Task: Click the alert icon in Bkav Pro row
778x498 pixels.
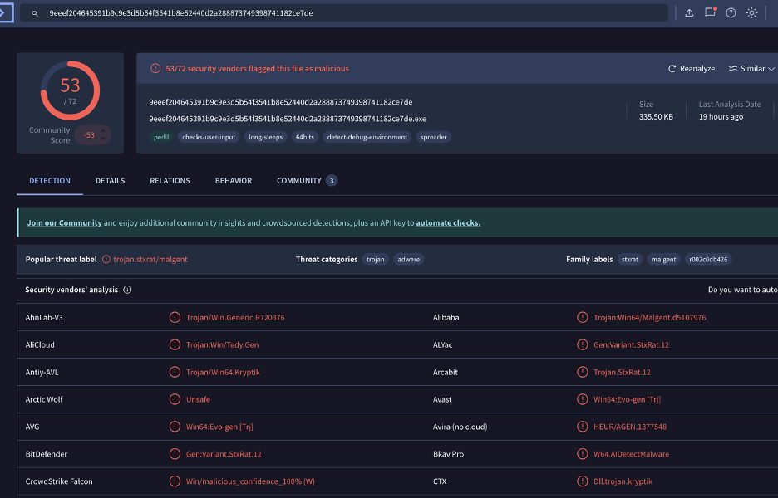Action: pos(583,453)
